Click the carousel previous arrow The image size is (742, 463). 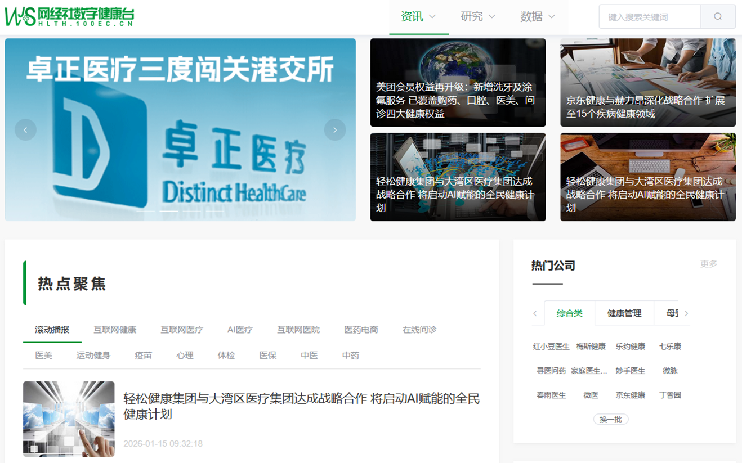click(26, 129)
